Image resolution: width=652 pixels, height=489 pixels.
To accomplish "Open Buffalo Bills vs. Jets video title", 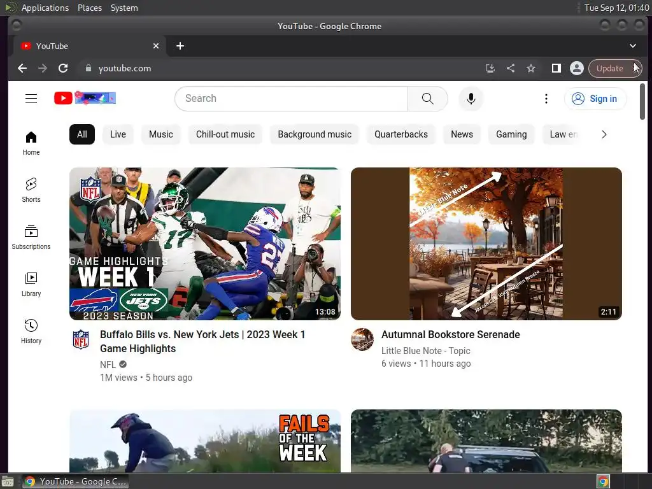I will pos(202,341).
